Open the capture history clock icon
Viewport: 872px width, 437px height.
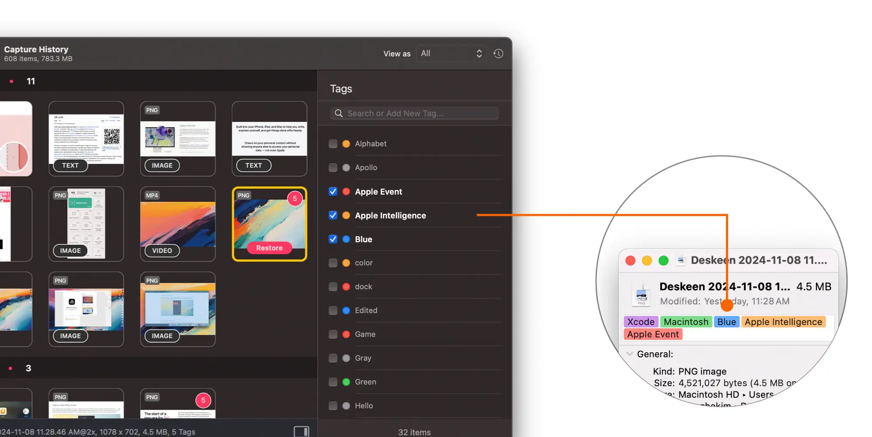498,54
